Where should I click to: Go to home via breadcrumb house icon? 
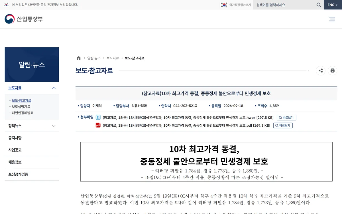coord(79,58)
